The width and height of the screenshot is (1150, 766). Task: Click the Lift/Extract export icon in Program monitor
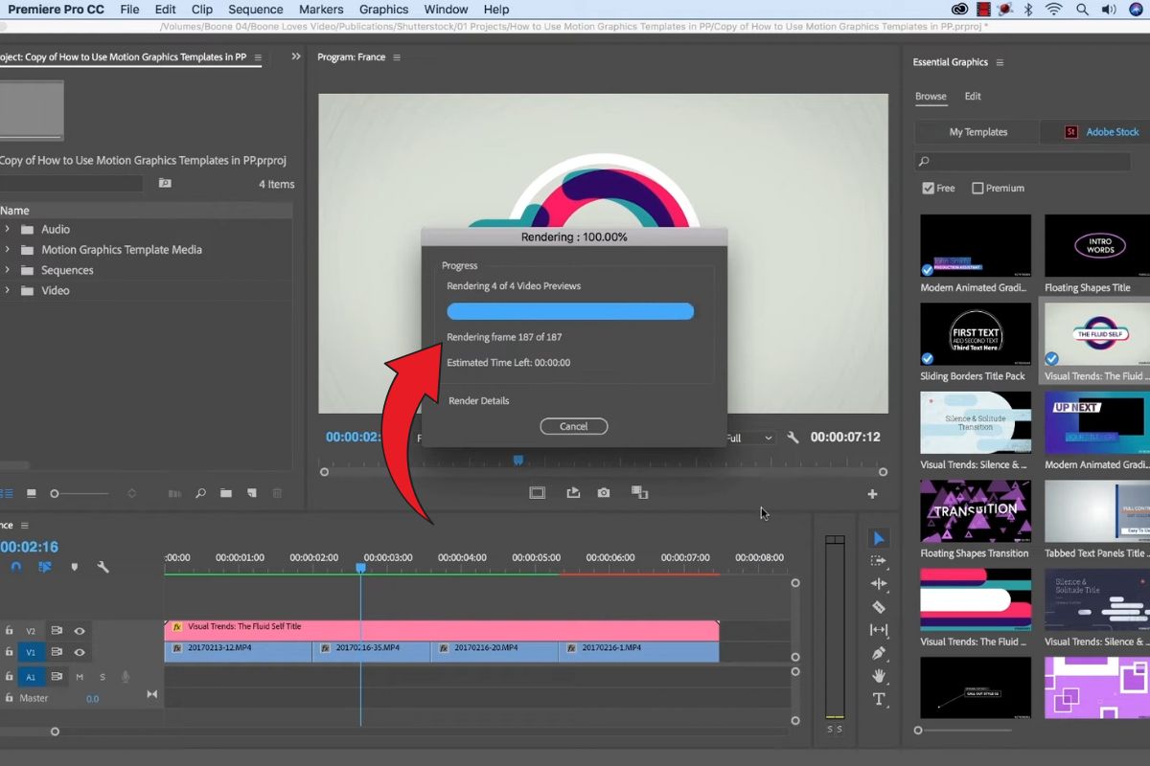coord(573,493)
